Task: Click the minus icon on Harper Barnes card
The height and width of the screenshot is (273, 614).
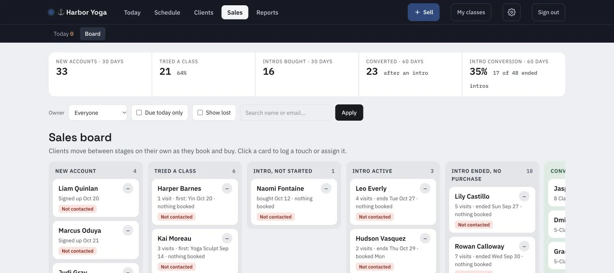Action: (227, 188)
